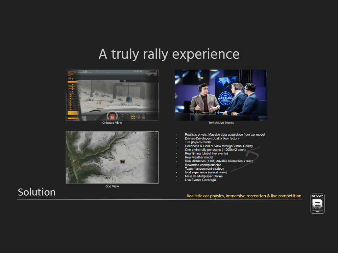Screen dimensions: 338x253
Task: Click bullet 'Tire physics model'
Action: (198, 142)
